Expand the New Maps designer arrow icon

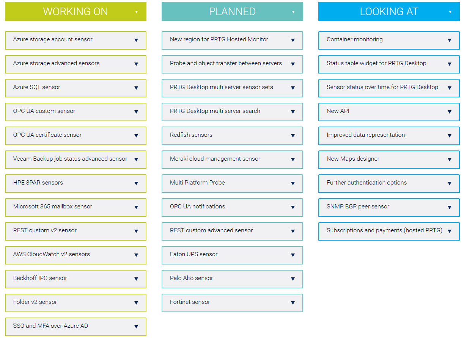450,160
